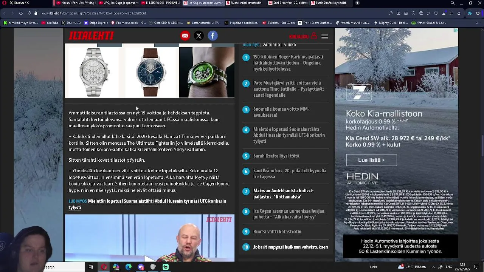484x272 pixels.
Task: Open the weather widget showing -3°C Pilvistä
Action: 412,267
